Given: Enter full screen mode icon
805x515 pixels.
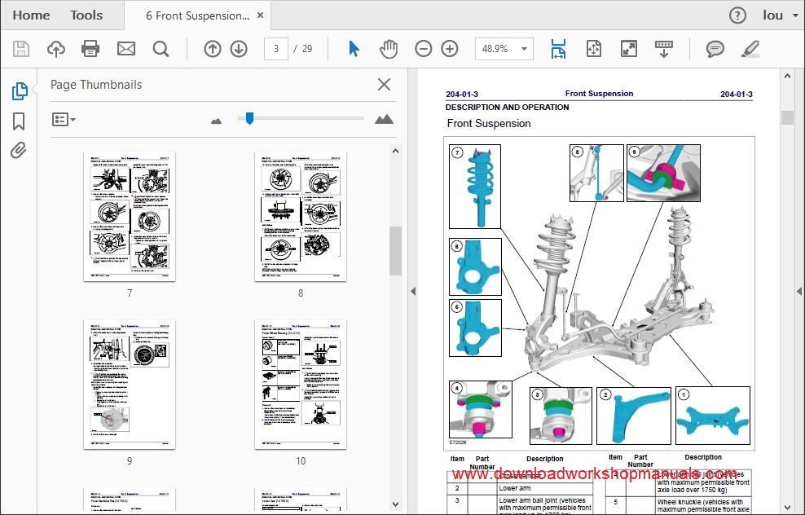Looking at the screenshot, I should [x=629, y=49].
